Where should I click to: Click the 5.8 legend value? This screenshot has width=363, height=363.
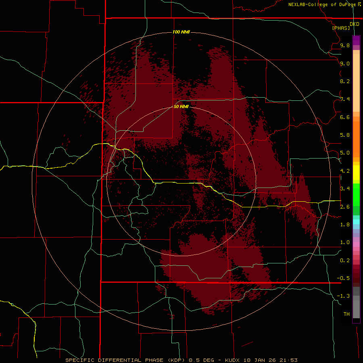point(345,135)
